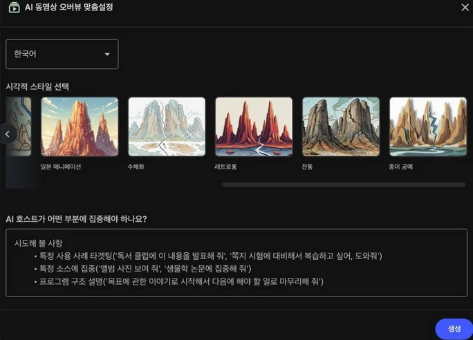Close the AI 동영상 오버뷰 맞춤설정 dialog
The image size is (473, 340).
pos(465,8)
